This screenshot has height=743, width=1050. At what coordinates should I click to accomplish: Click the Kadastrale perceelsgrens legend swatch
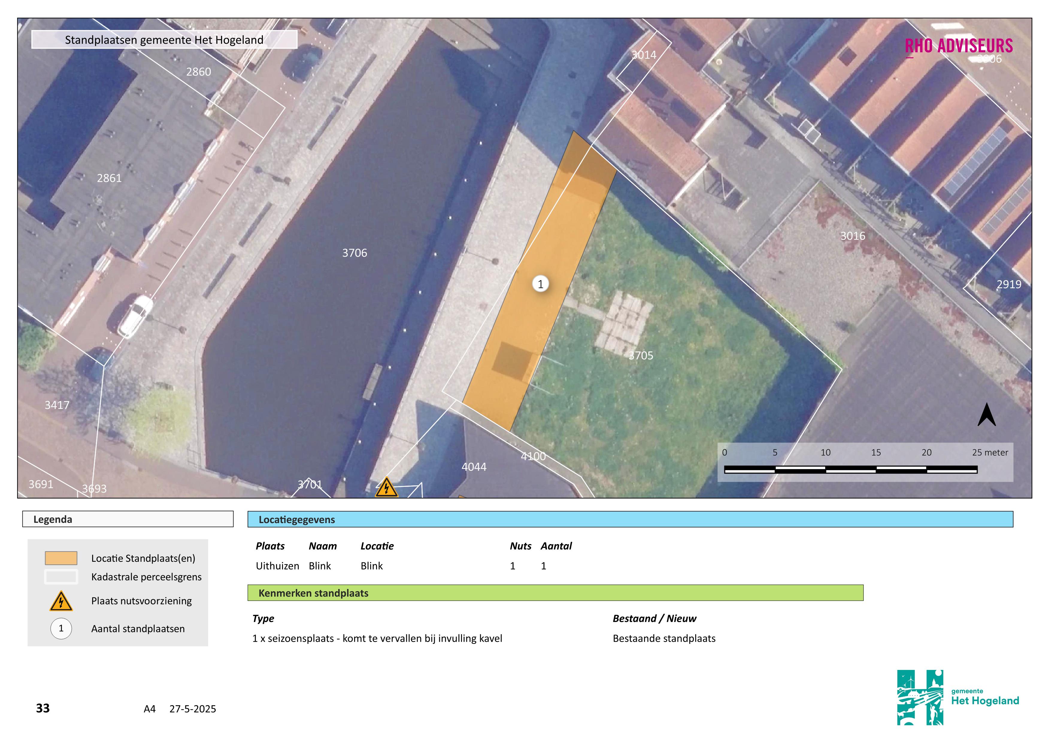click(x=61, y=577)
